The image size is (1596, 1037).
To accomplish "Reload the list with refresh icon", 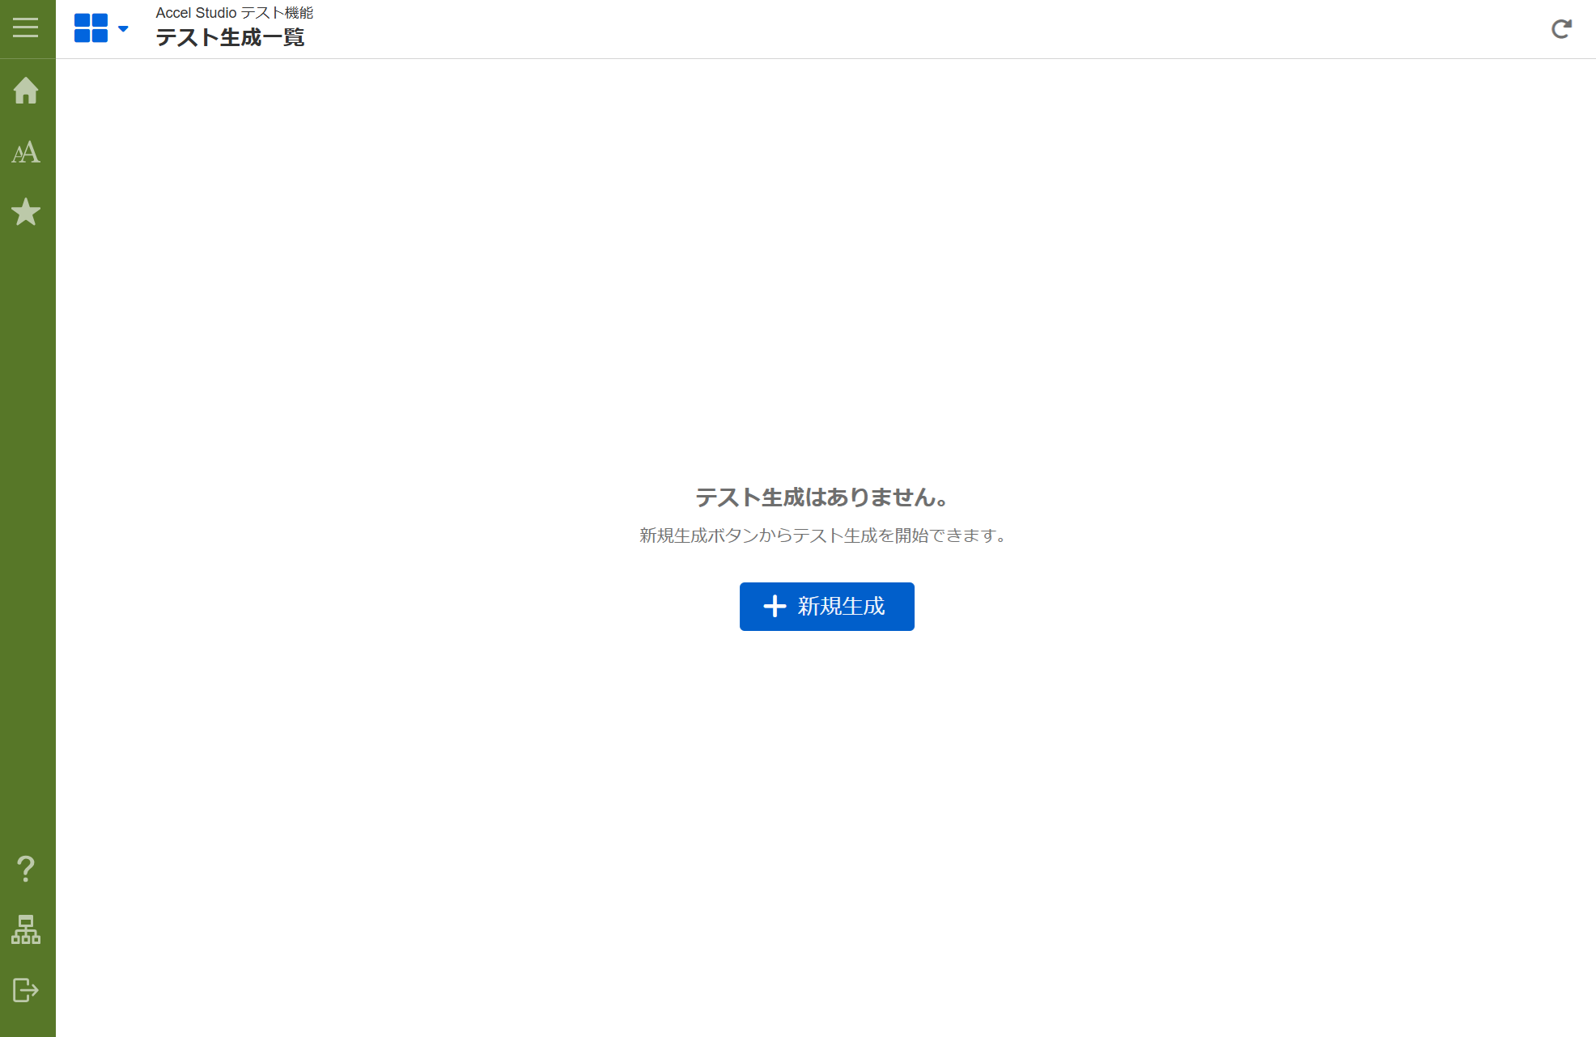I will coord(1561,29).
